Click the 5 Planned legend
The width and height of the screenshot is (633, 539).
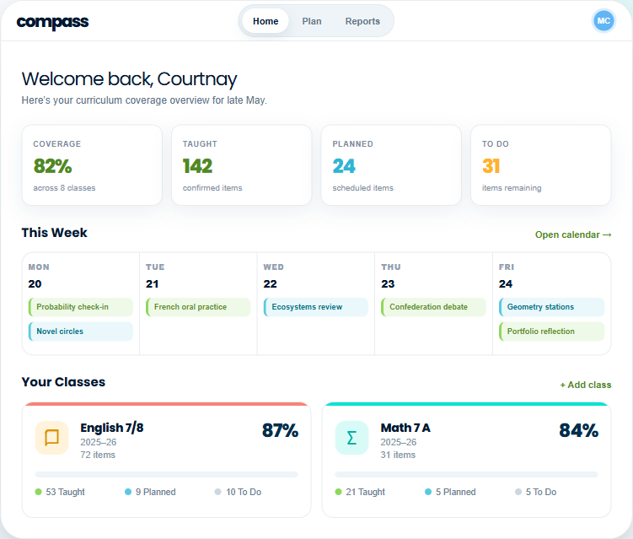click(x=451, y=492)
